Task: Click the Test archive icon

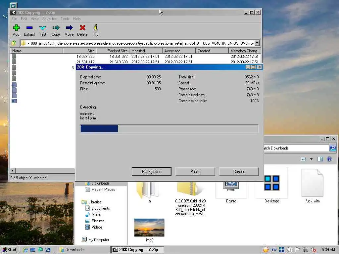Action: point(43,30)
